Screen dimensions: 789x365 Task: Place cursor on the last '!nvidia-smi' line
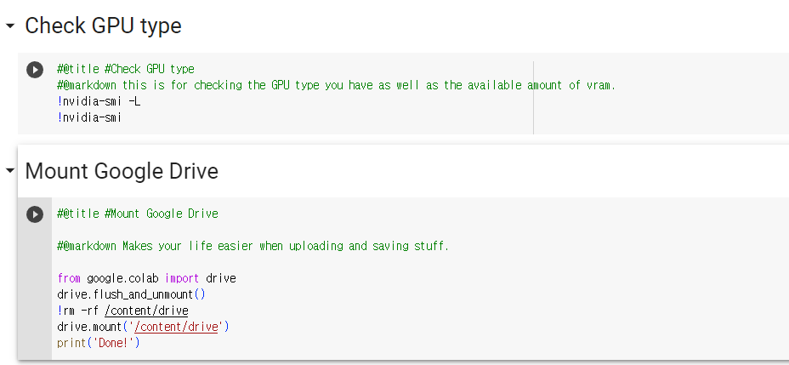point(89,117)
